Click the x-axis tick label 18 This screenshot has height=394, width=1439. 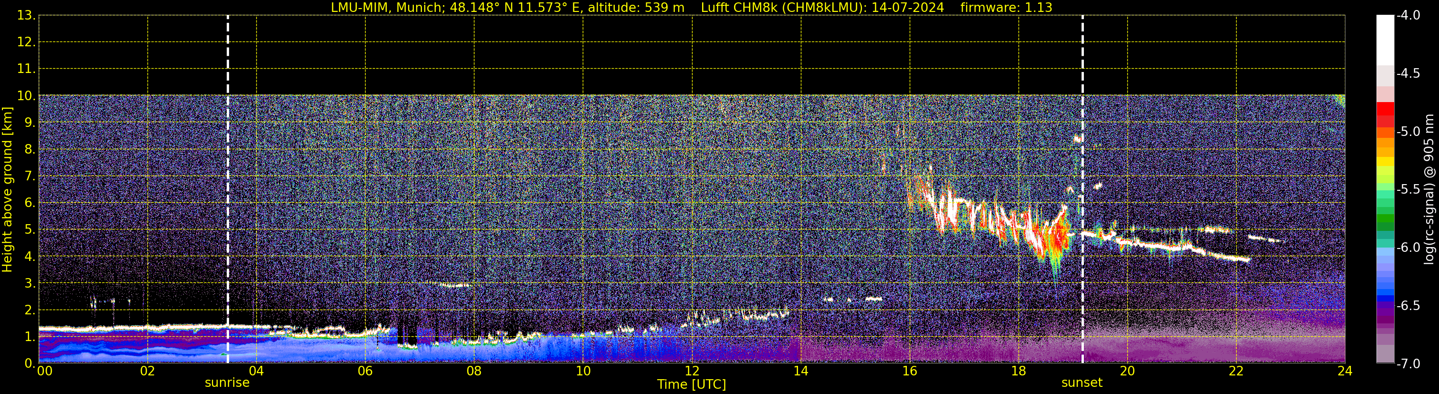tap(1019, 371)
